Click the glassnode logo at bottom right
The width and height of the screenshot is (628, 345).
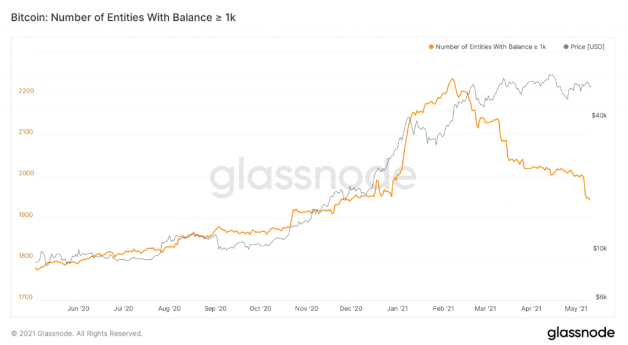[581, 333]
